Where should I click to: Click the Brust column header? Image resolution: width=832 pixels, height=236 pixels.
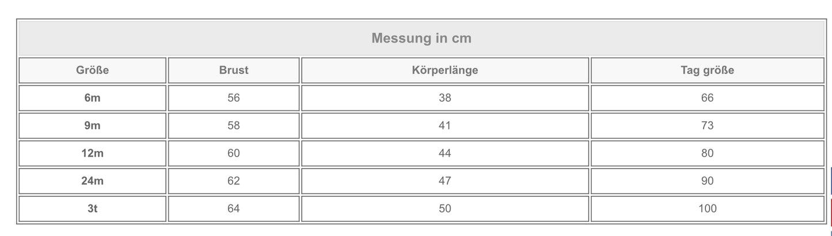(x=234, y=71)
